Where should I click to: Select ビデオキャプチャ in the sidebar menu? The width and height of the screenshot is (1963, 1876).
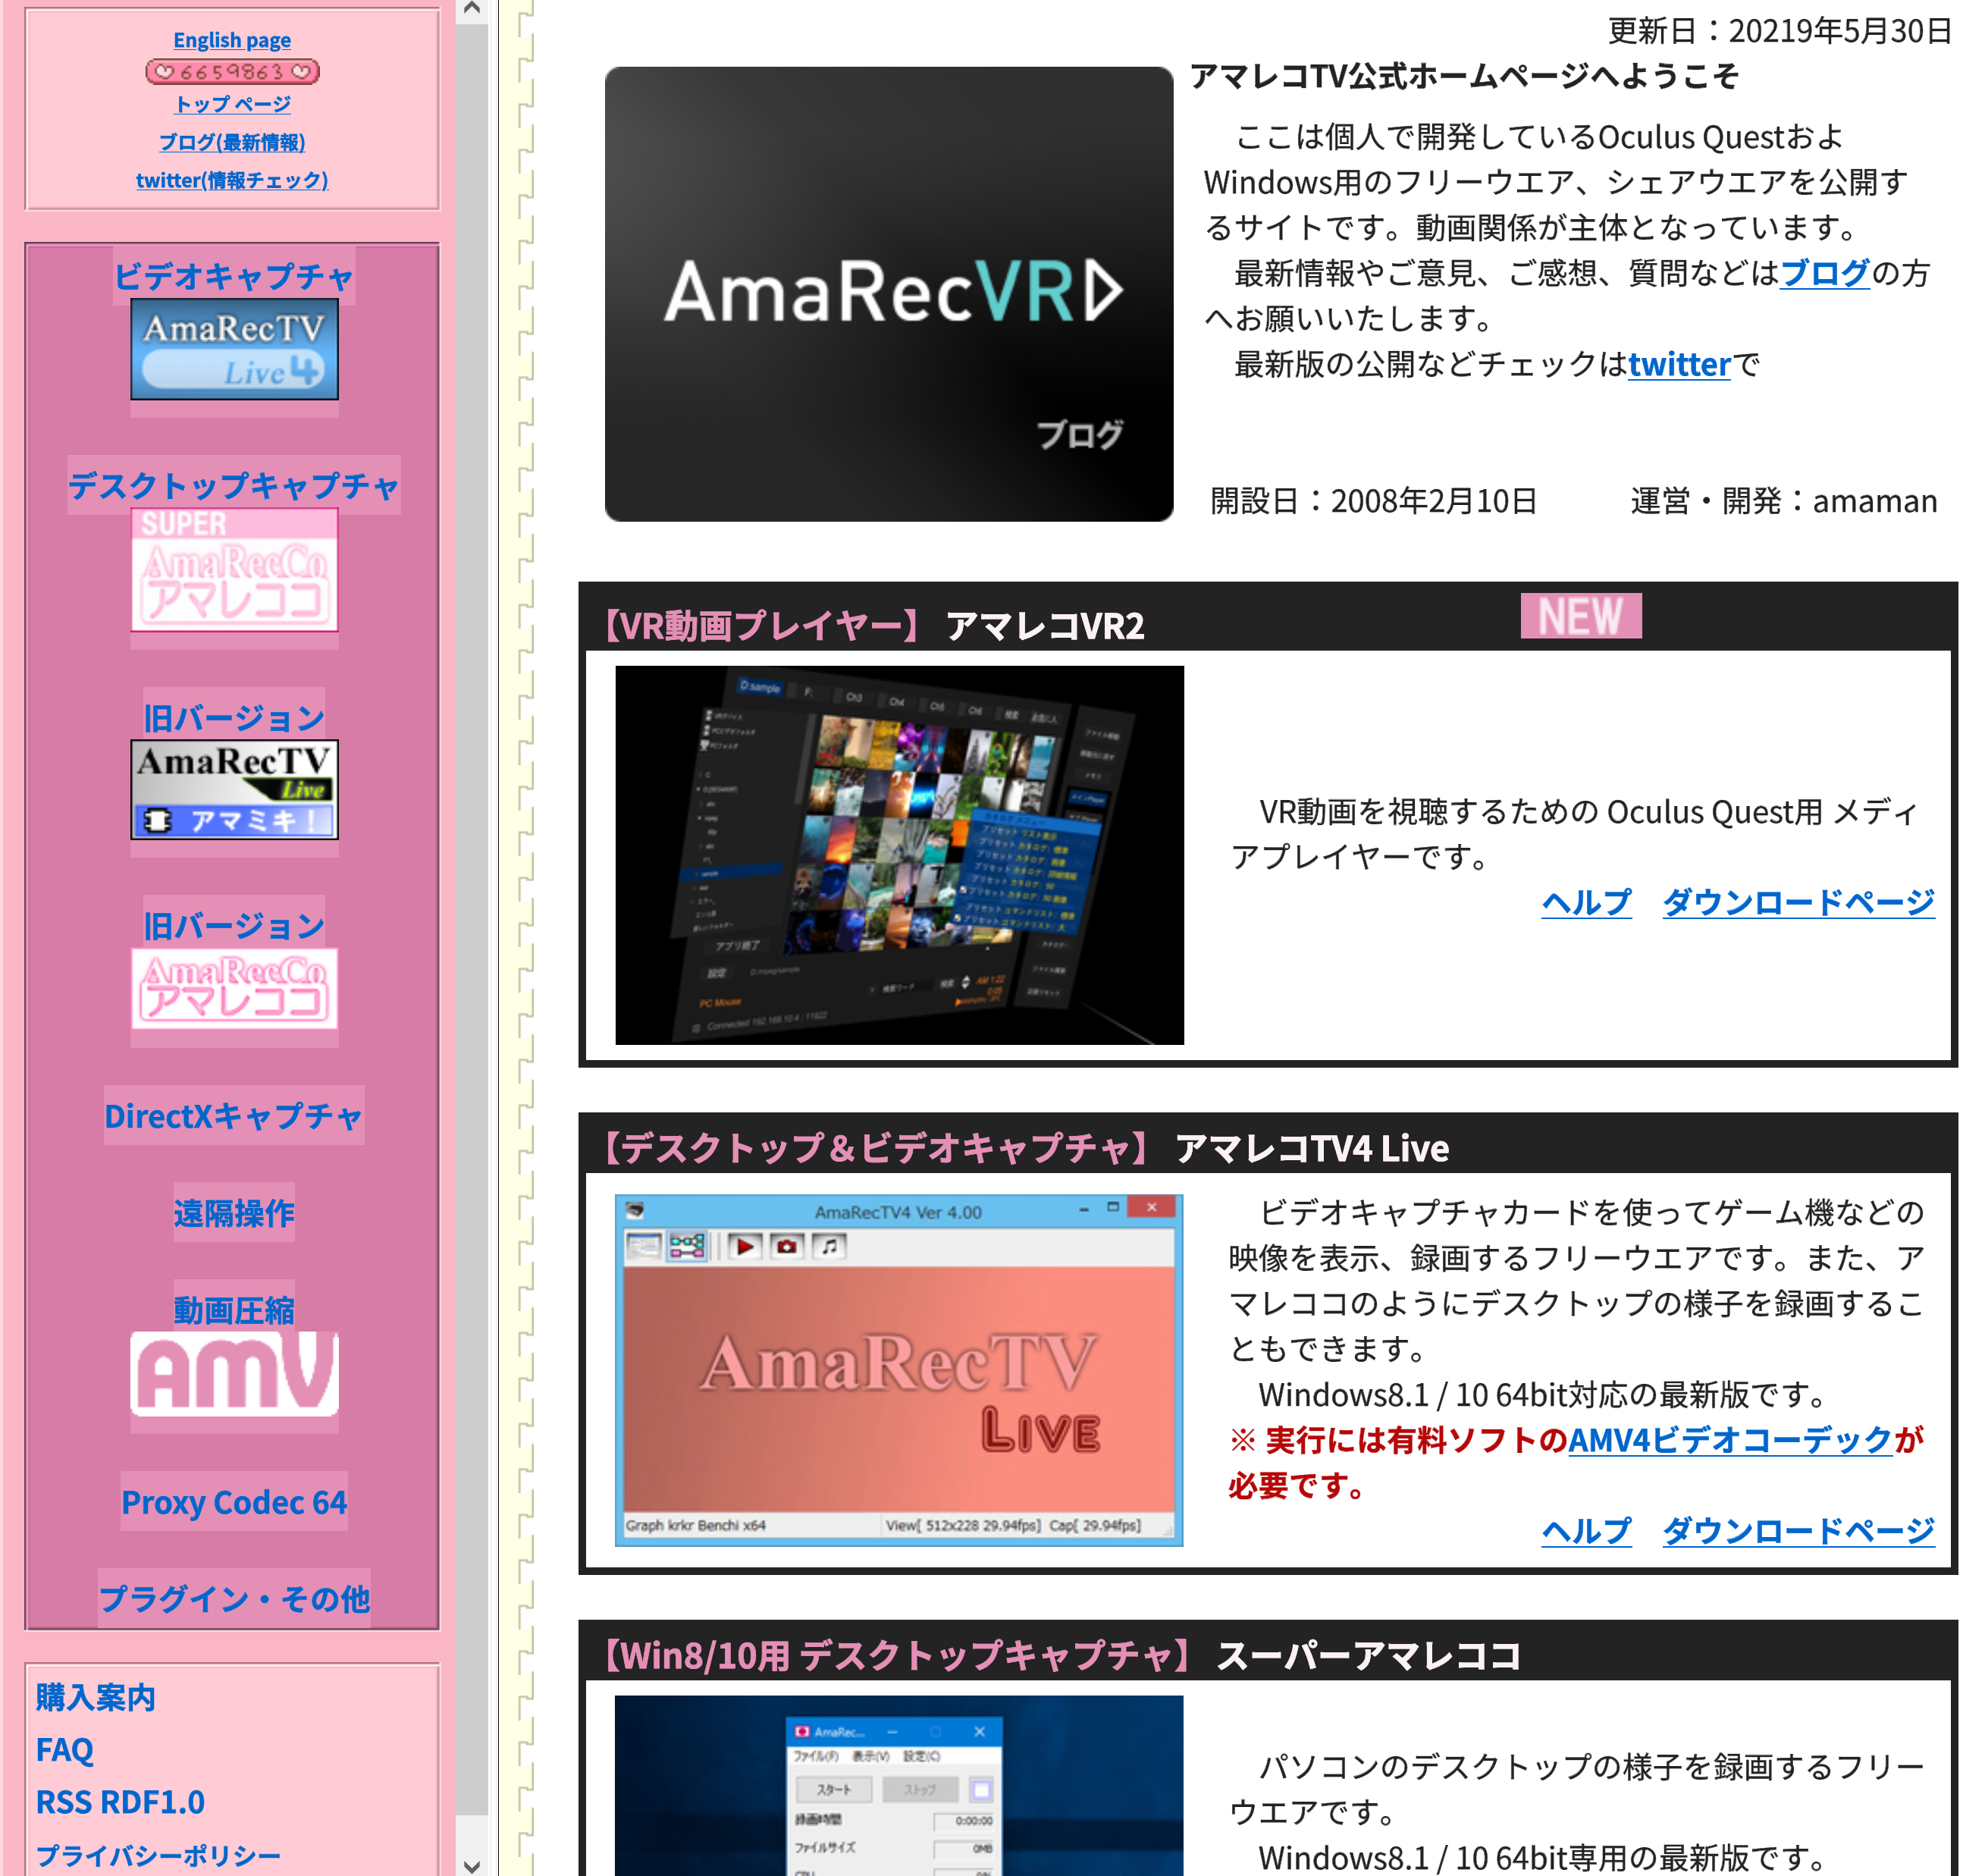pyautogui.click(x=234, y=276)
